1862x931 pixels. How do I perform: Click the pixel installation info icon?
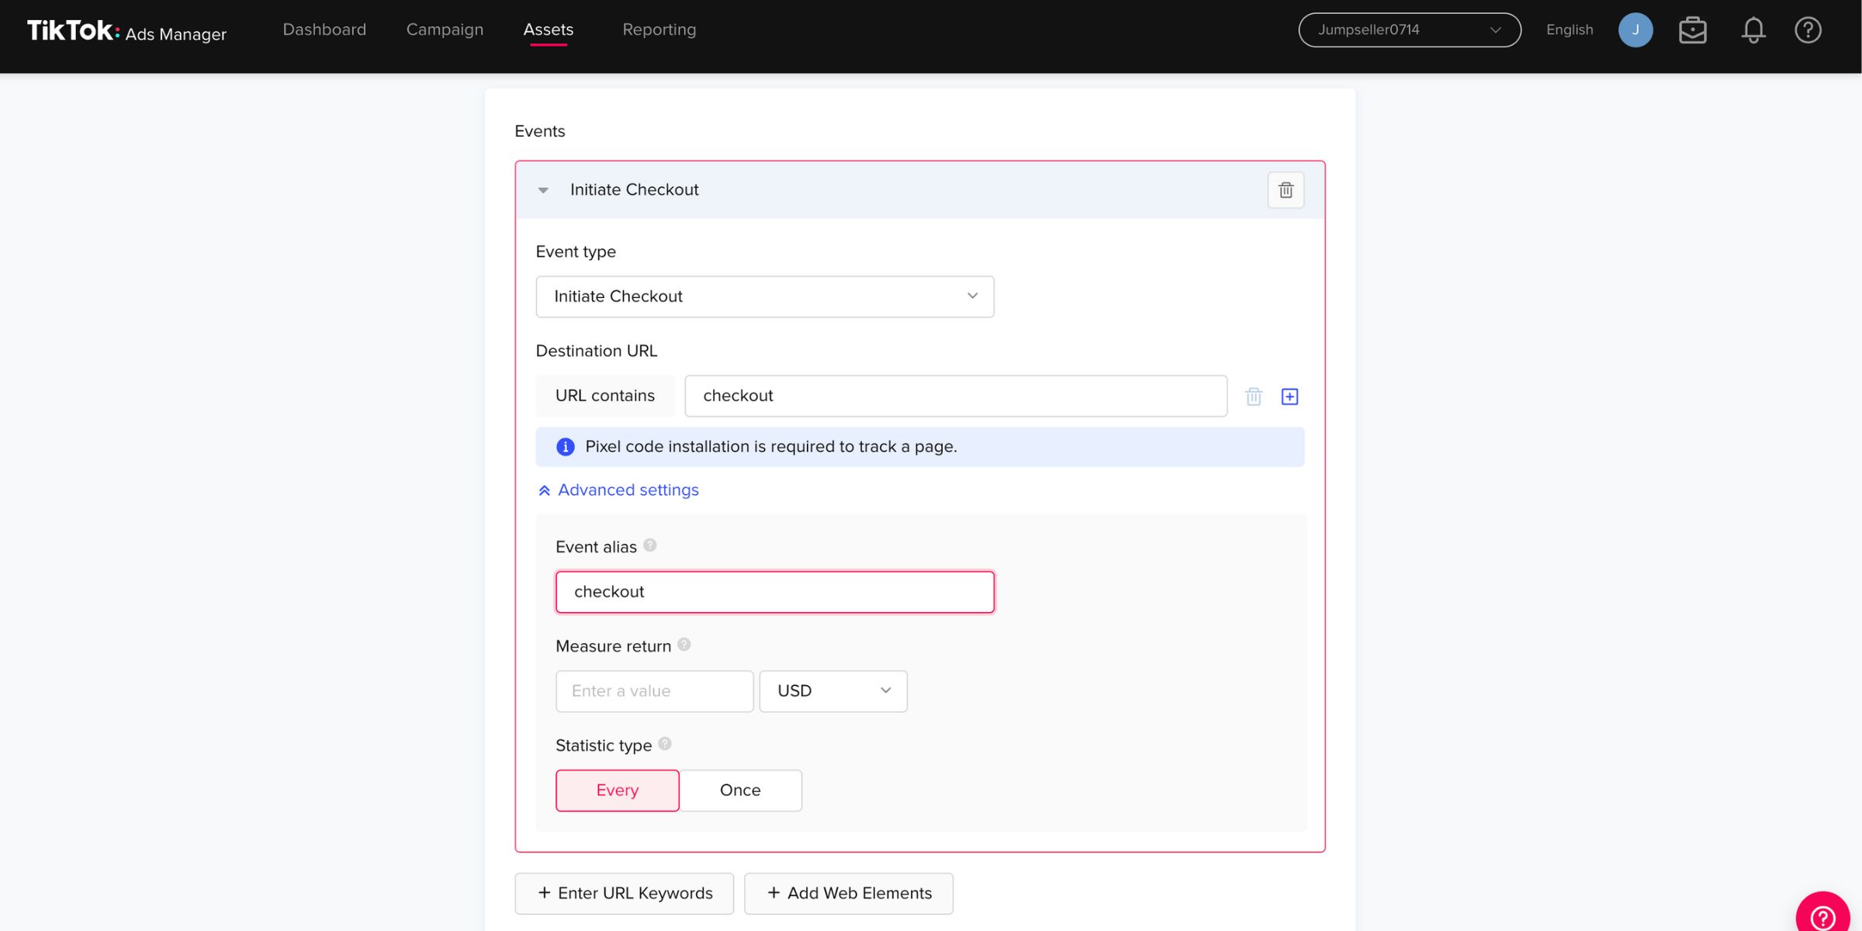(566, 447)
